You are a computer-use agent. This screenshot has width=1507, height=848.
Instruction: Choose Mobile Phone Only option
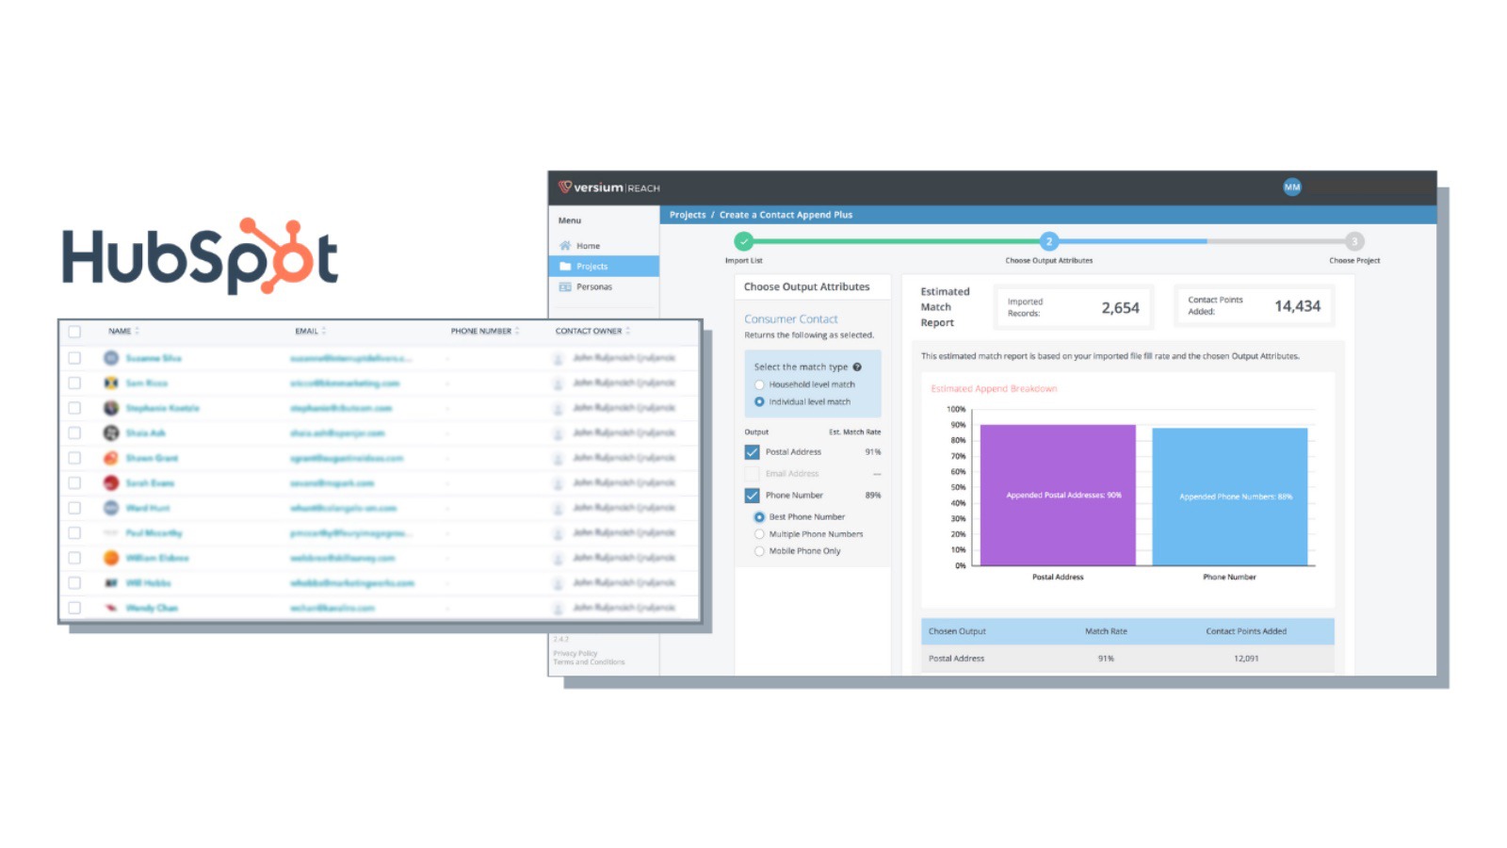pyautogui.click(x=759, y=551)
